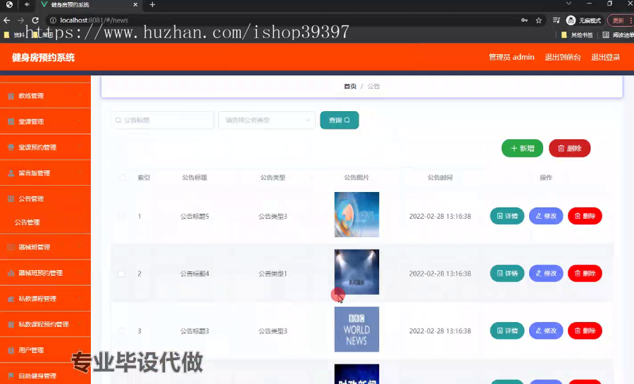Expand the 留言板管理 sidebar menu
This screenshot has width=634, height=384.
coord(45,173)
